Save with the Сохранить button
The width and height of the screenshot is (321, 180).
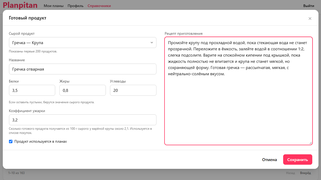[x=298, y=160]
